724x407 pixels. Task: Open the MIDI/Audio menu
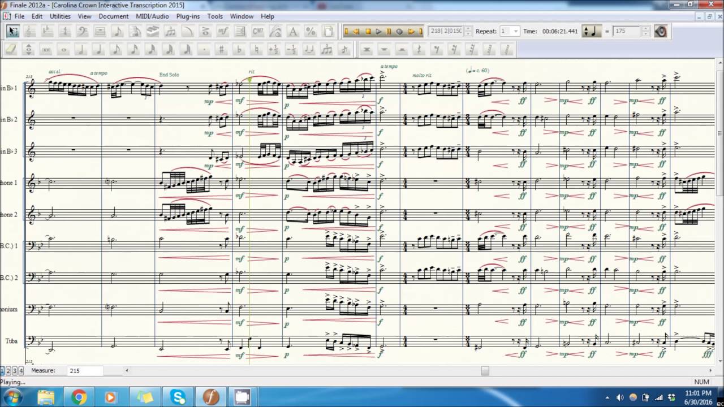[152, 16]
